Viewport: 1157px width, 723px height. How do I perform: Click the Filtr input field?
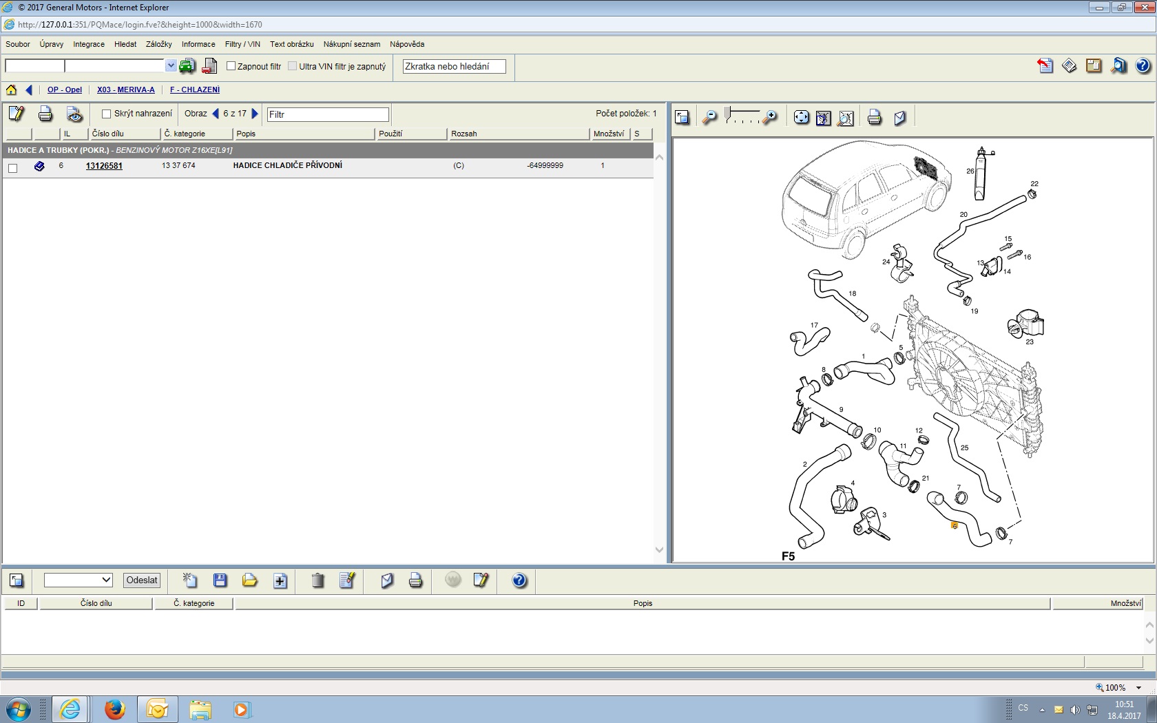[x=328, y=114]
